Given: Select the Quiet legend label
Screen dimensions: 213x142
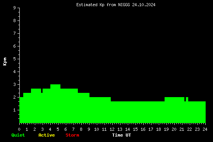Looking at the screenshot, I should click(x=18, y=135).
